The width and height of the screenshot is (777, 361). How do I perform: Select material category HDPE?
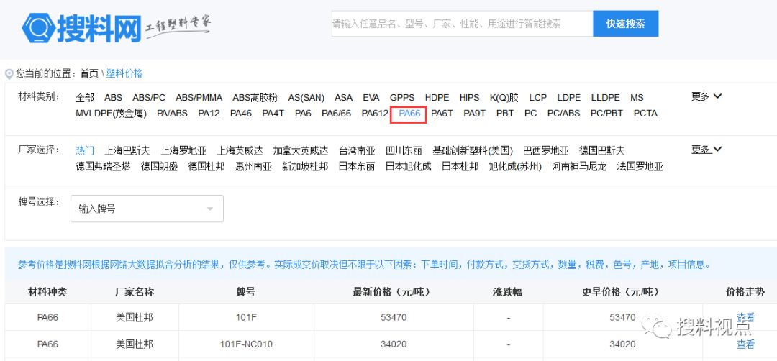437,98
